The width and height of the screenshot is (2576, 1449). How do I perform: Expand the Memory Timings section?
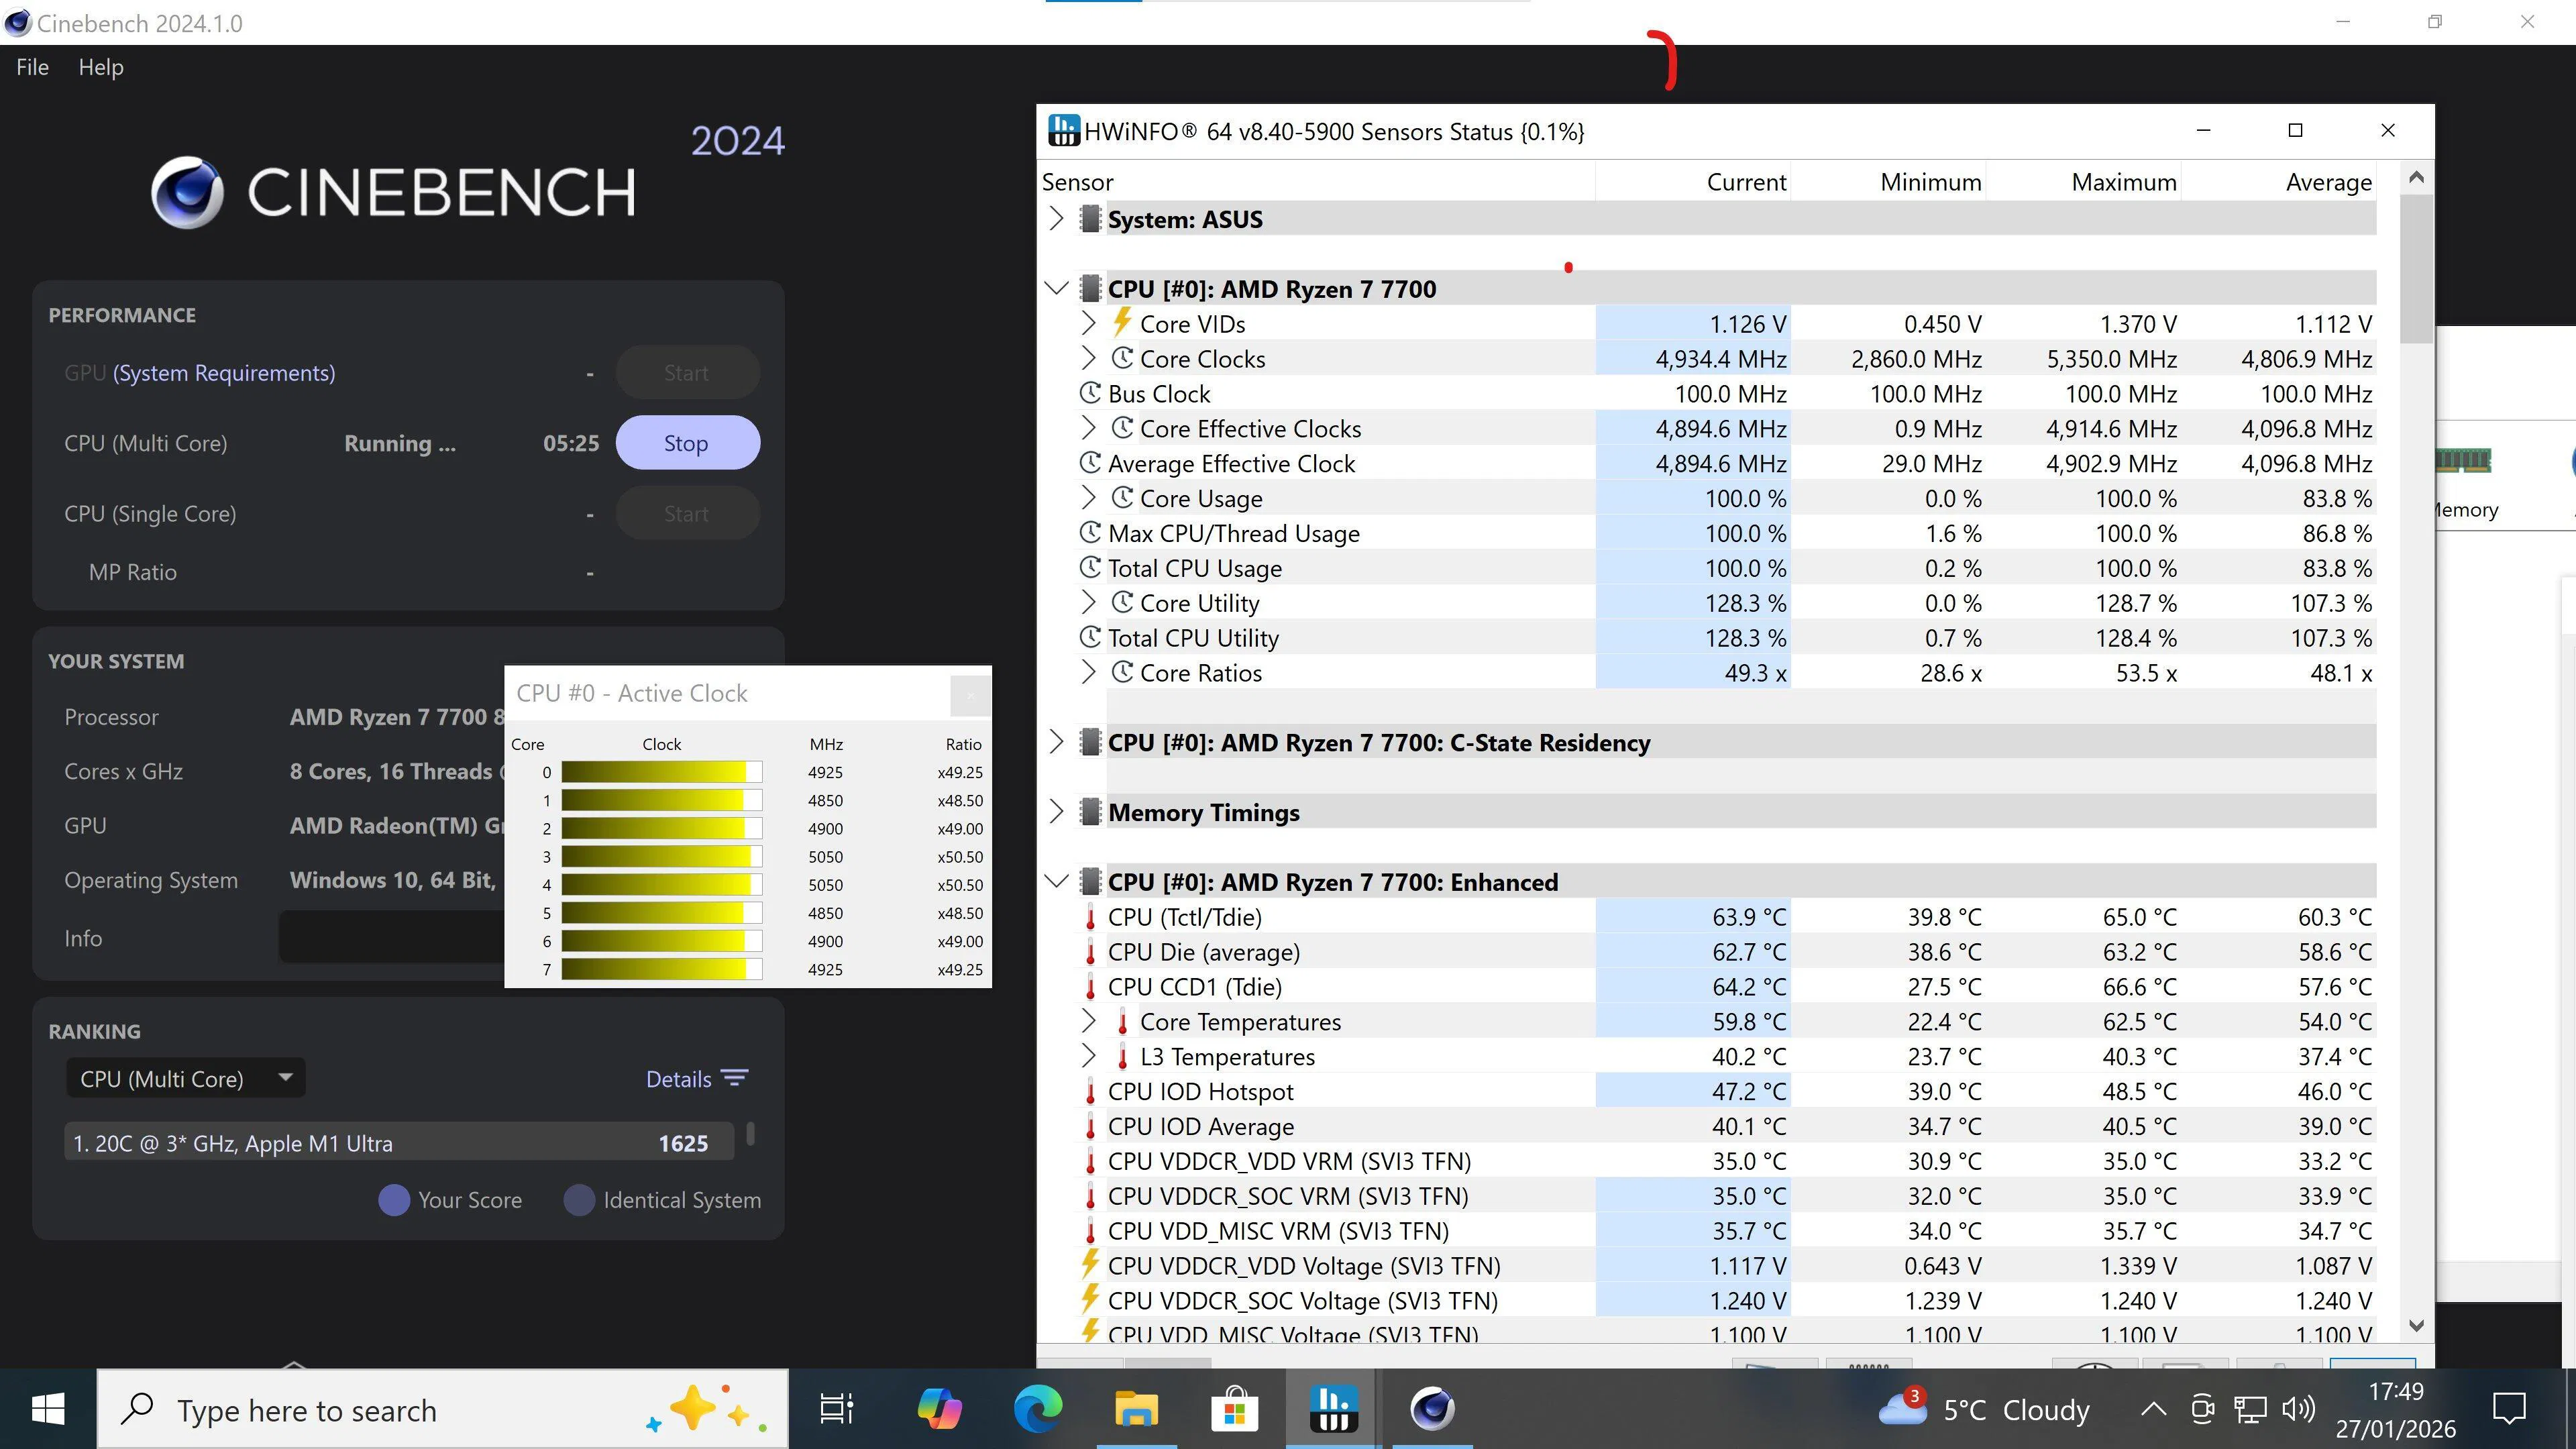pos(1057,812)
